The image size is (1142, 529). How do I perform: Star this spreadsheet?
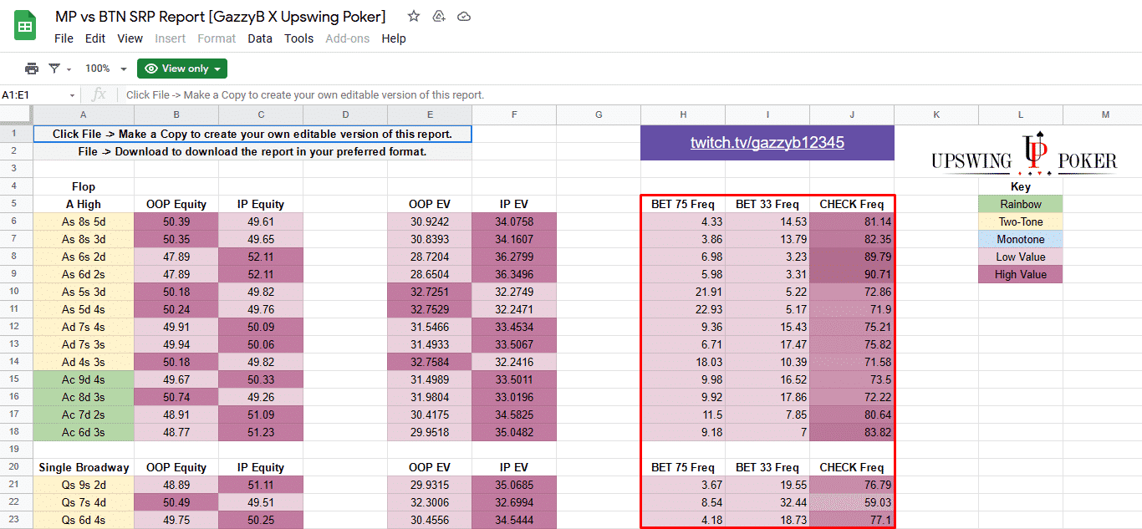pos(413,16)
